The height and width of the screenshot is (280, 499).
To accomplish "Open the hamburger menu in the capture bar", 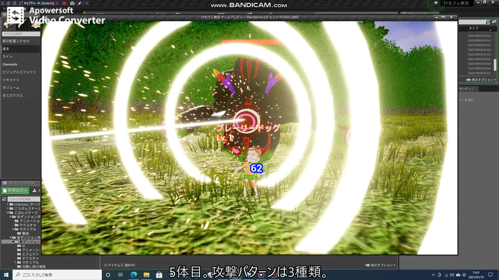I will coord(3,3).
